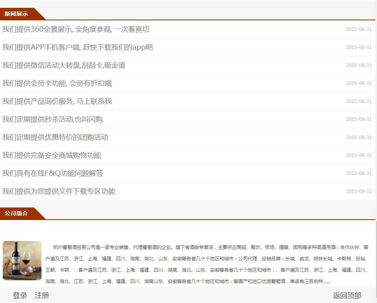Click the 会员卡功能 news headline
Viewport: 377px width, 303px height.
click(x=57, y=83)
